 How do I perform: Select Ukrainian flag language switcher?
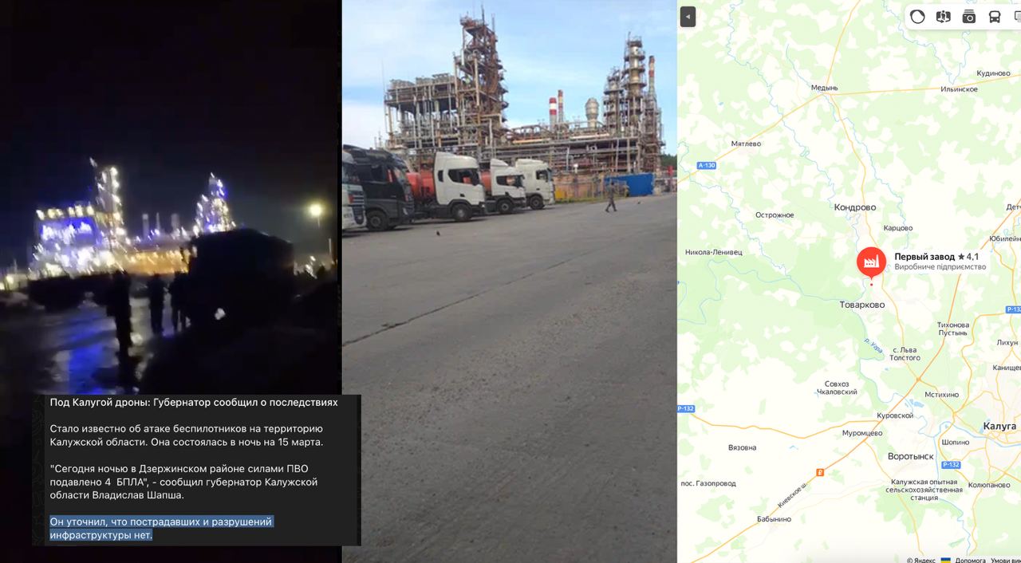click(946, 560)
